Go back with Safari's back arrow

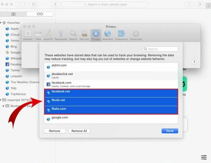[x=19, y=5]
